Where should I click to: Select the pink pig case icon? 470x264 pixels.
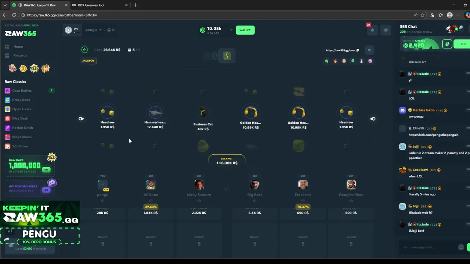[370, 61]
